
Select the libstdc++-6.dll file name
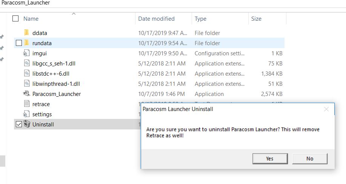51,74
